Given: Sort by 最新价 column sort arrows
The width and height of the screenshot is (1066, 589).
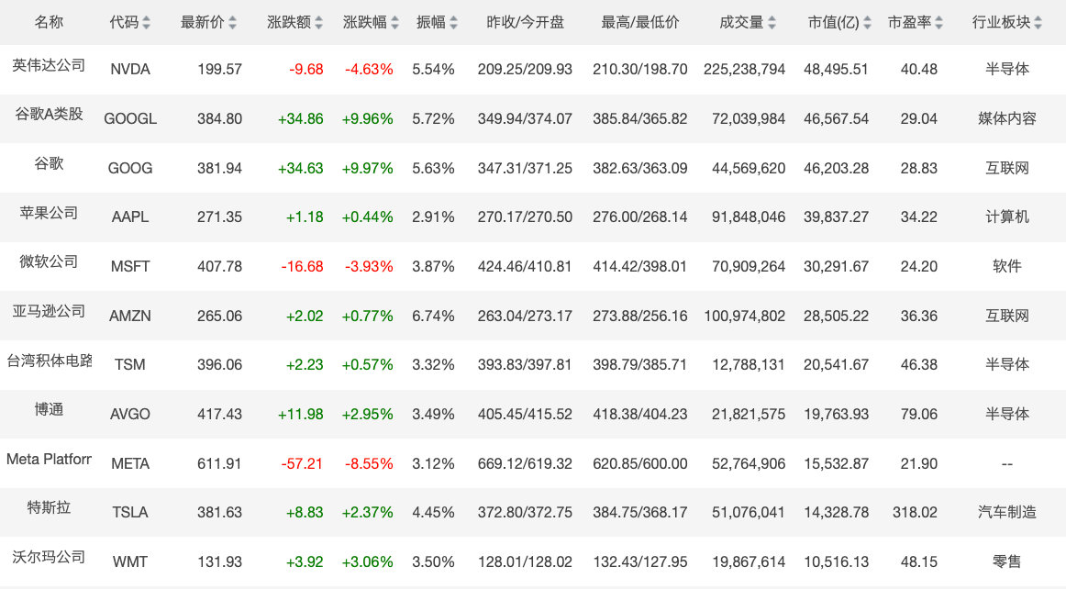Looking at the screenshot, I should (232, 22).
